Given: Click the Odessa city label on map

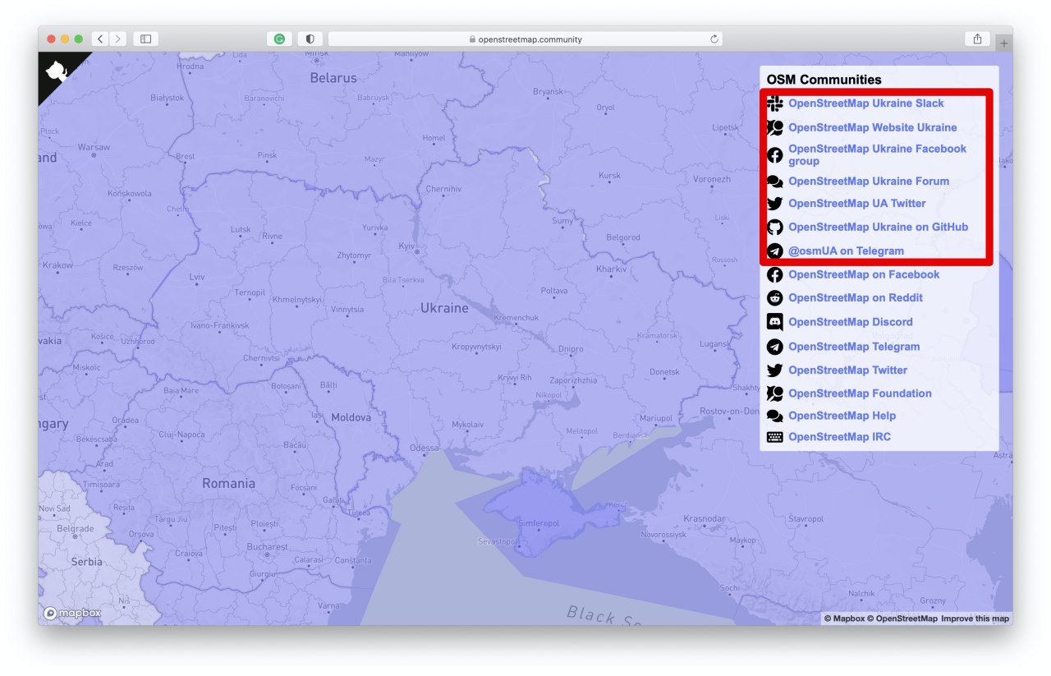Looking at the screenshot, I should 425,448.
